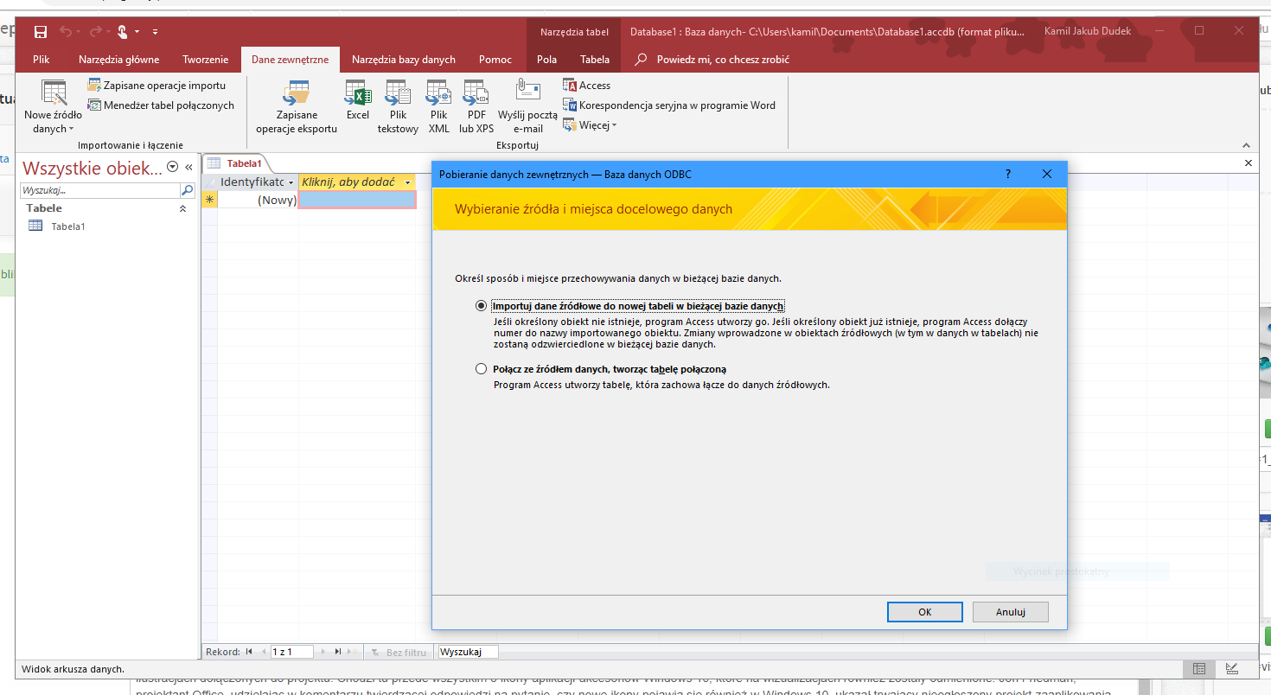1271x695 pixels.
Task: Select Połącz ze źródłem danych radio button
Action: tap(482, 369)
